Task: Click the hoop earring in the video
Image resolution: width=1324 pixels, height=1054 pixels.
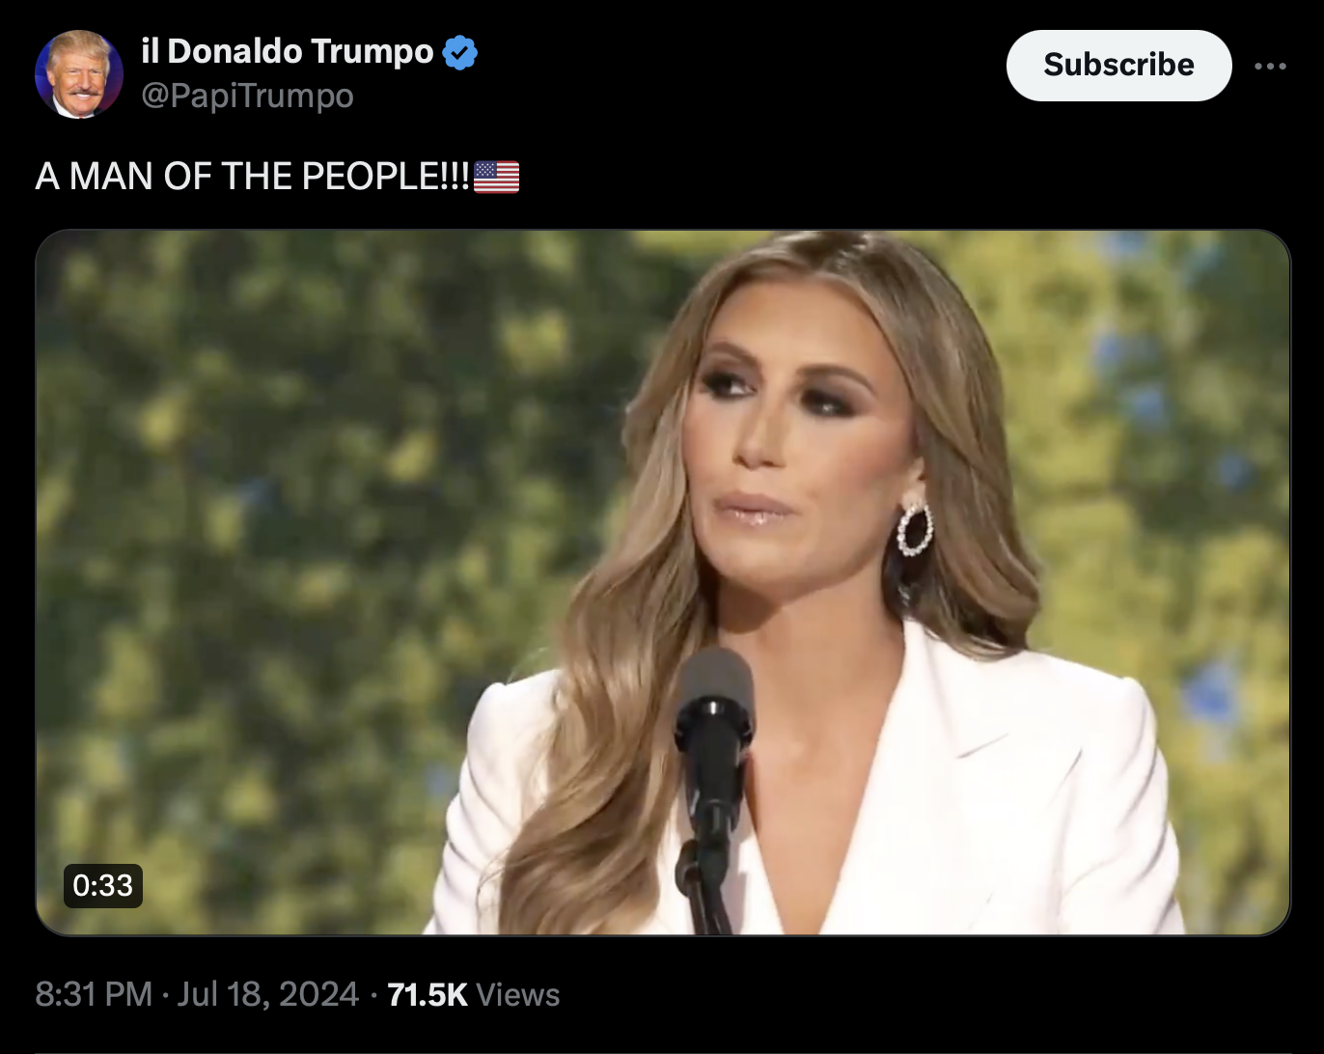Action: tap(915, 528)
